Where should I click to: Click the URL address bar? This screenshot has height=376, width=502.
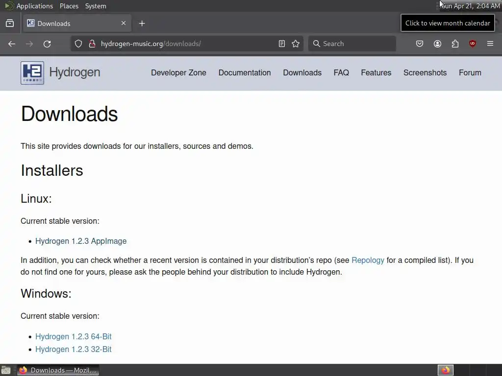[187, 44]
